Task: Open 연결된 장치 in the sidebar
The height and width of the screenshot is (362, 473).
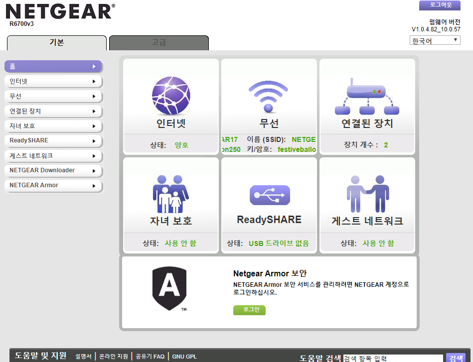Action: (53, 111)
